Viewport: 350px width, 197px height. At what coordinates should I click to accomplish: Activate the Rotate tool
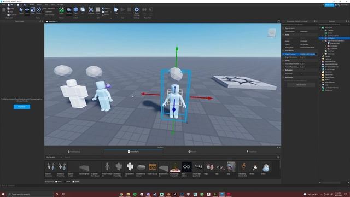39,10
